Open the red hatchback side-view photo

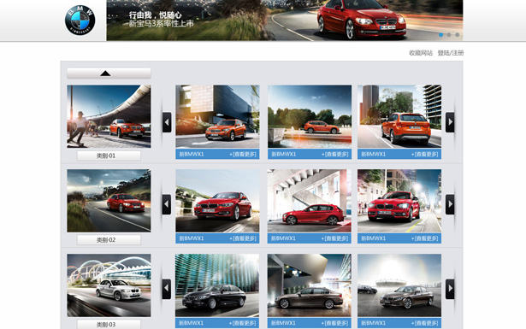click(310, 200)
